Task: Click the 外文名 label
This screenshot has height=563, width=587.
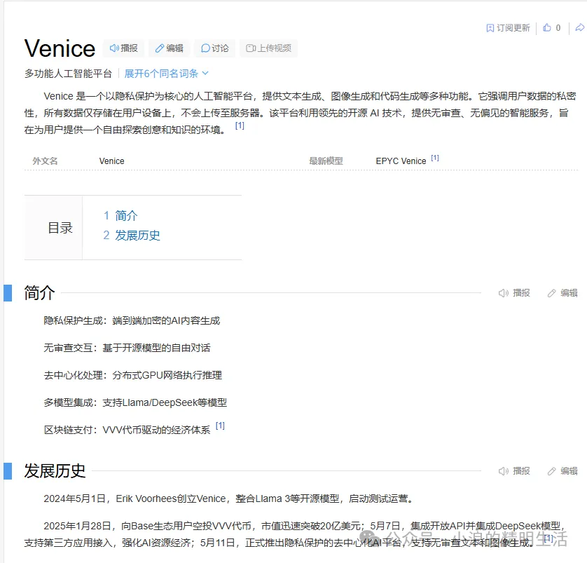Action: click(45, 161)
